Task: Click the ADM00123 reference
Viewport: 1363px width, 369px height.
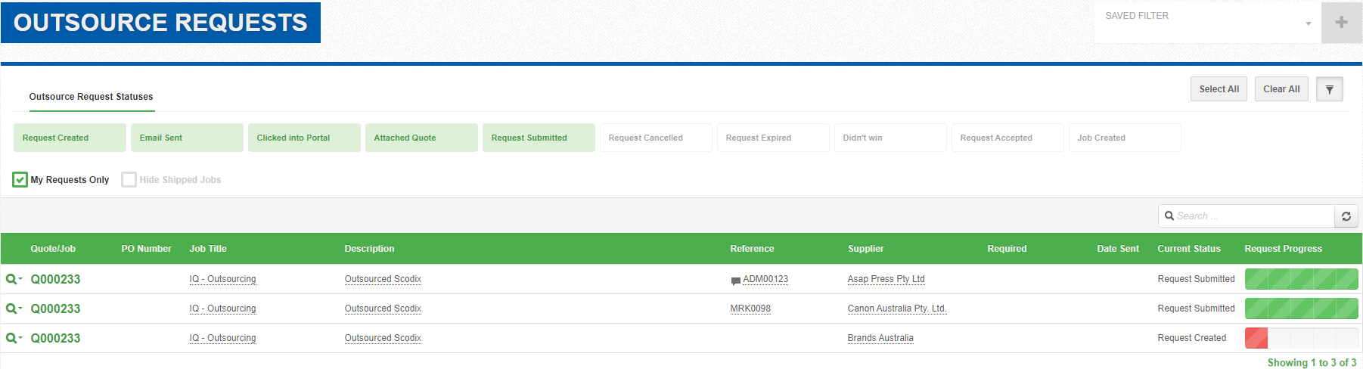Action: coord(765,279)
